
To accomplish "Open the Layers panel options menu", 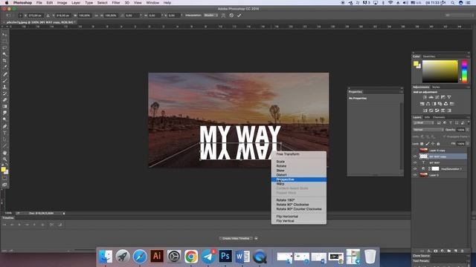I will pos(468,117).
